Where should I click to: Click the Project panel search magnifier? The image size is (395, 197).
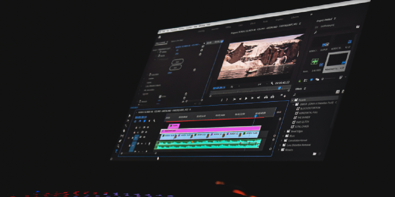tap(316, 33)
